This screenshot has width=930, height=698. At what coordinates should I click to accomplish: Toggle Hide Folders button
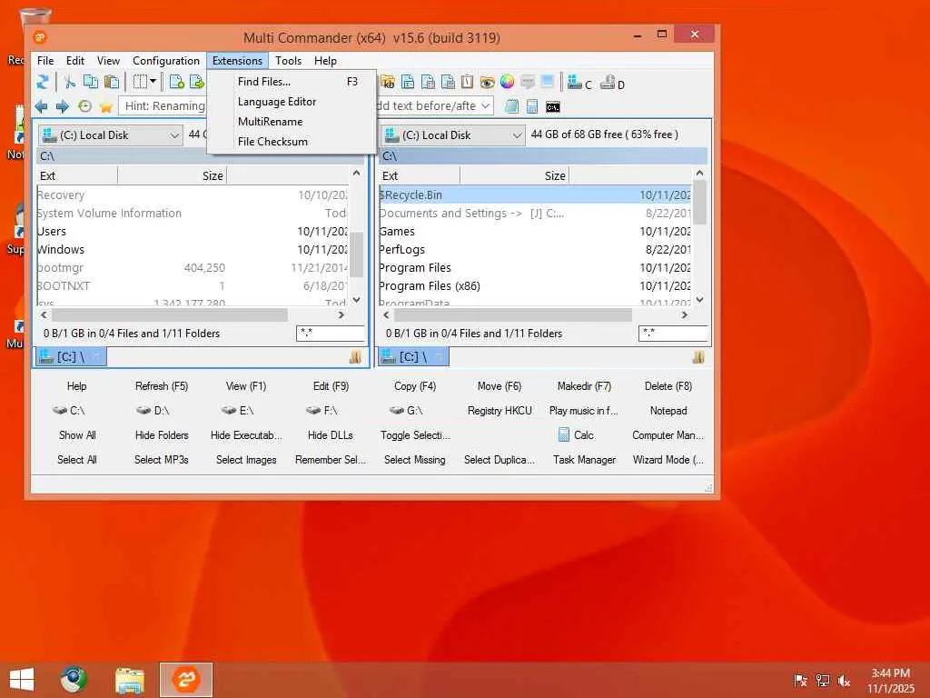pos(162,435)
